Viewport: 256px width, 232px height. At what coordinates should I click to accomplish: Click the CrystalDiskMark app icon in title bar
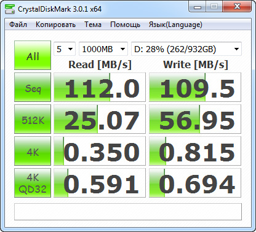pos(10,9)
